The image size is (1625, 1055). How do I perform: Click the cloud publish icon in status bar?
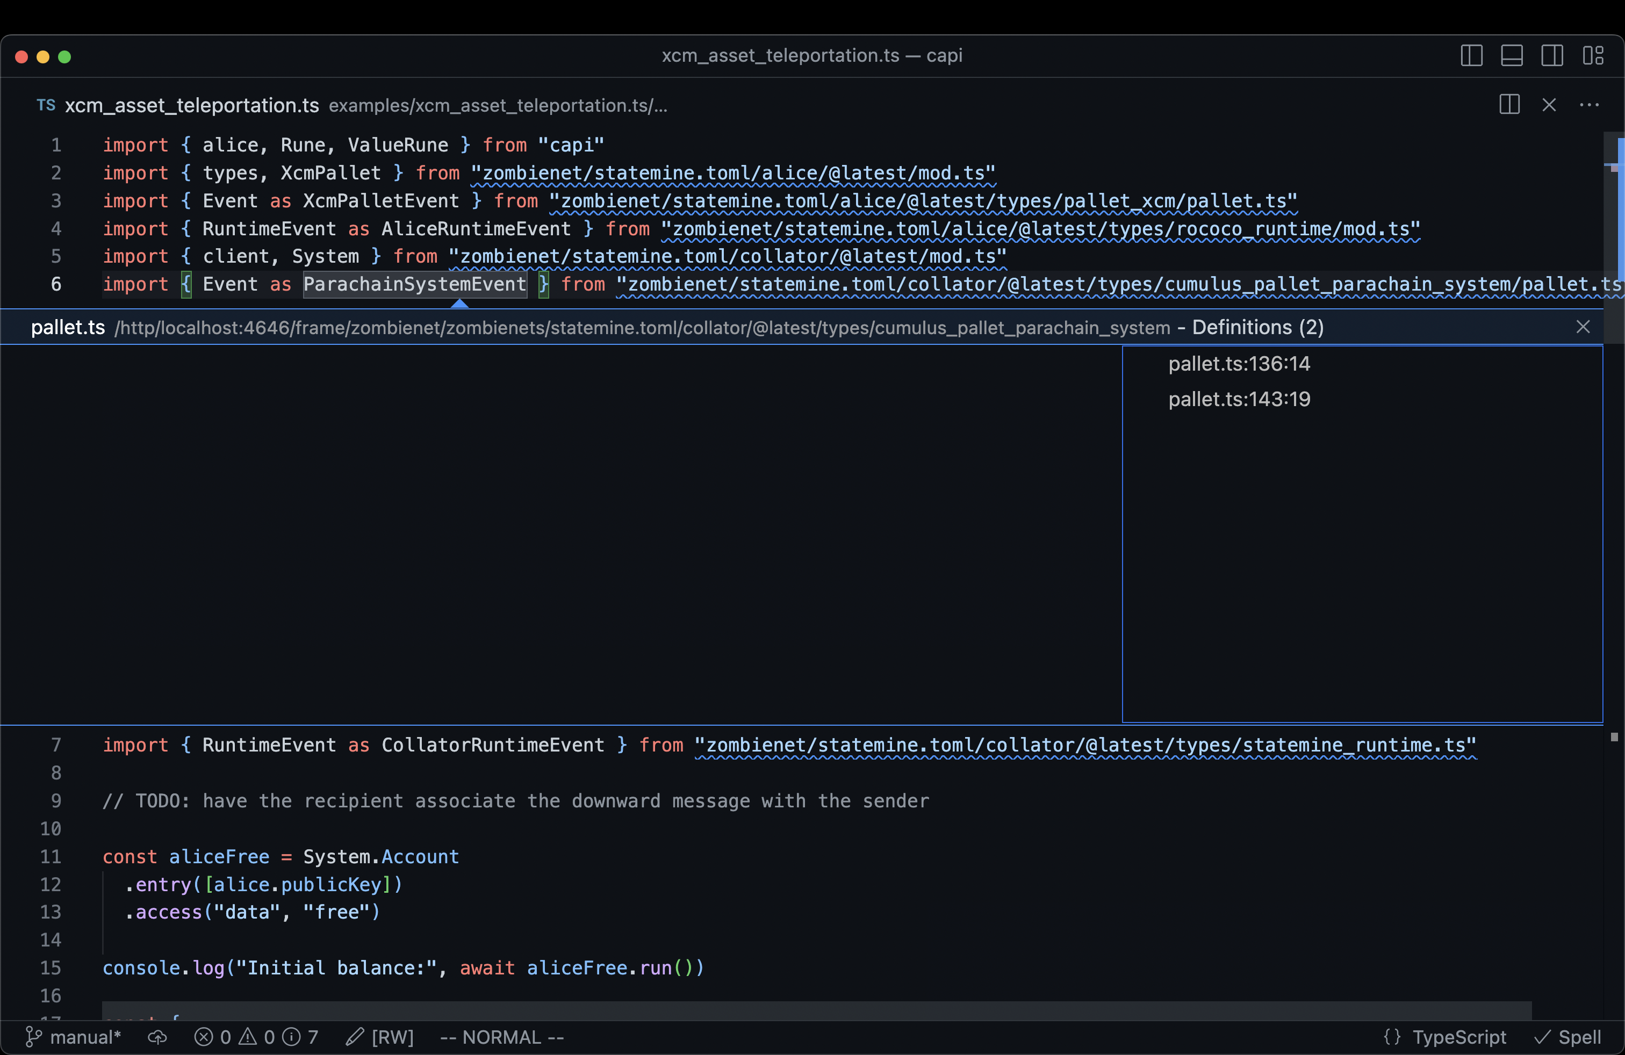pos(158,1037)
